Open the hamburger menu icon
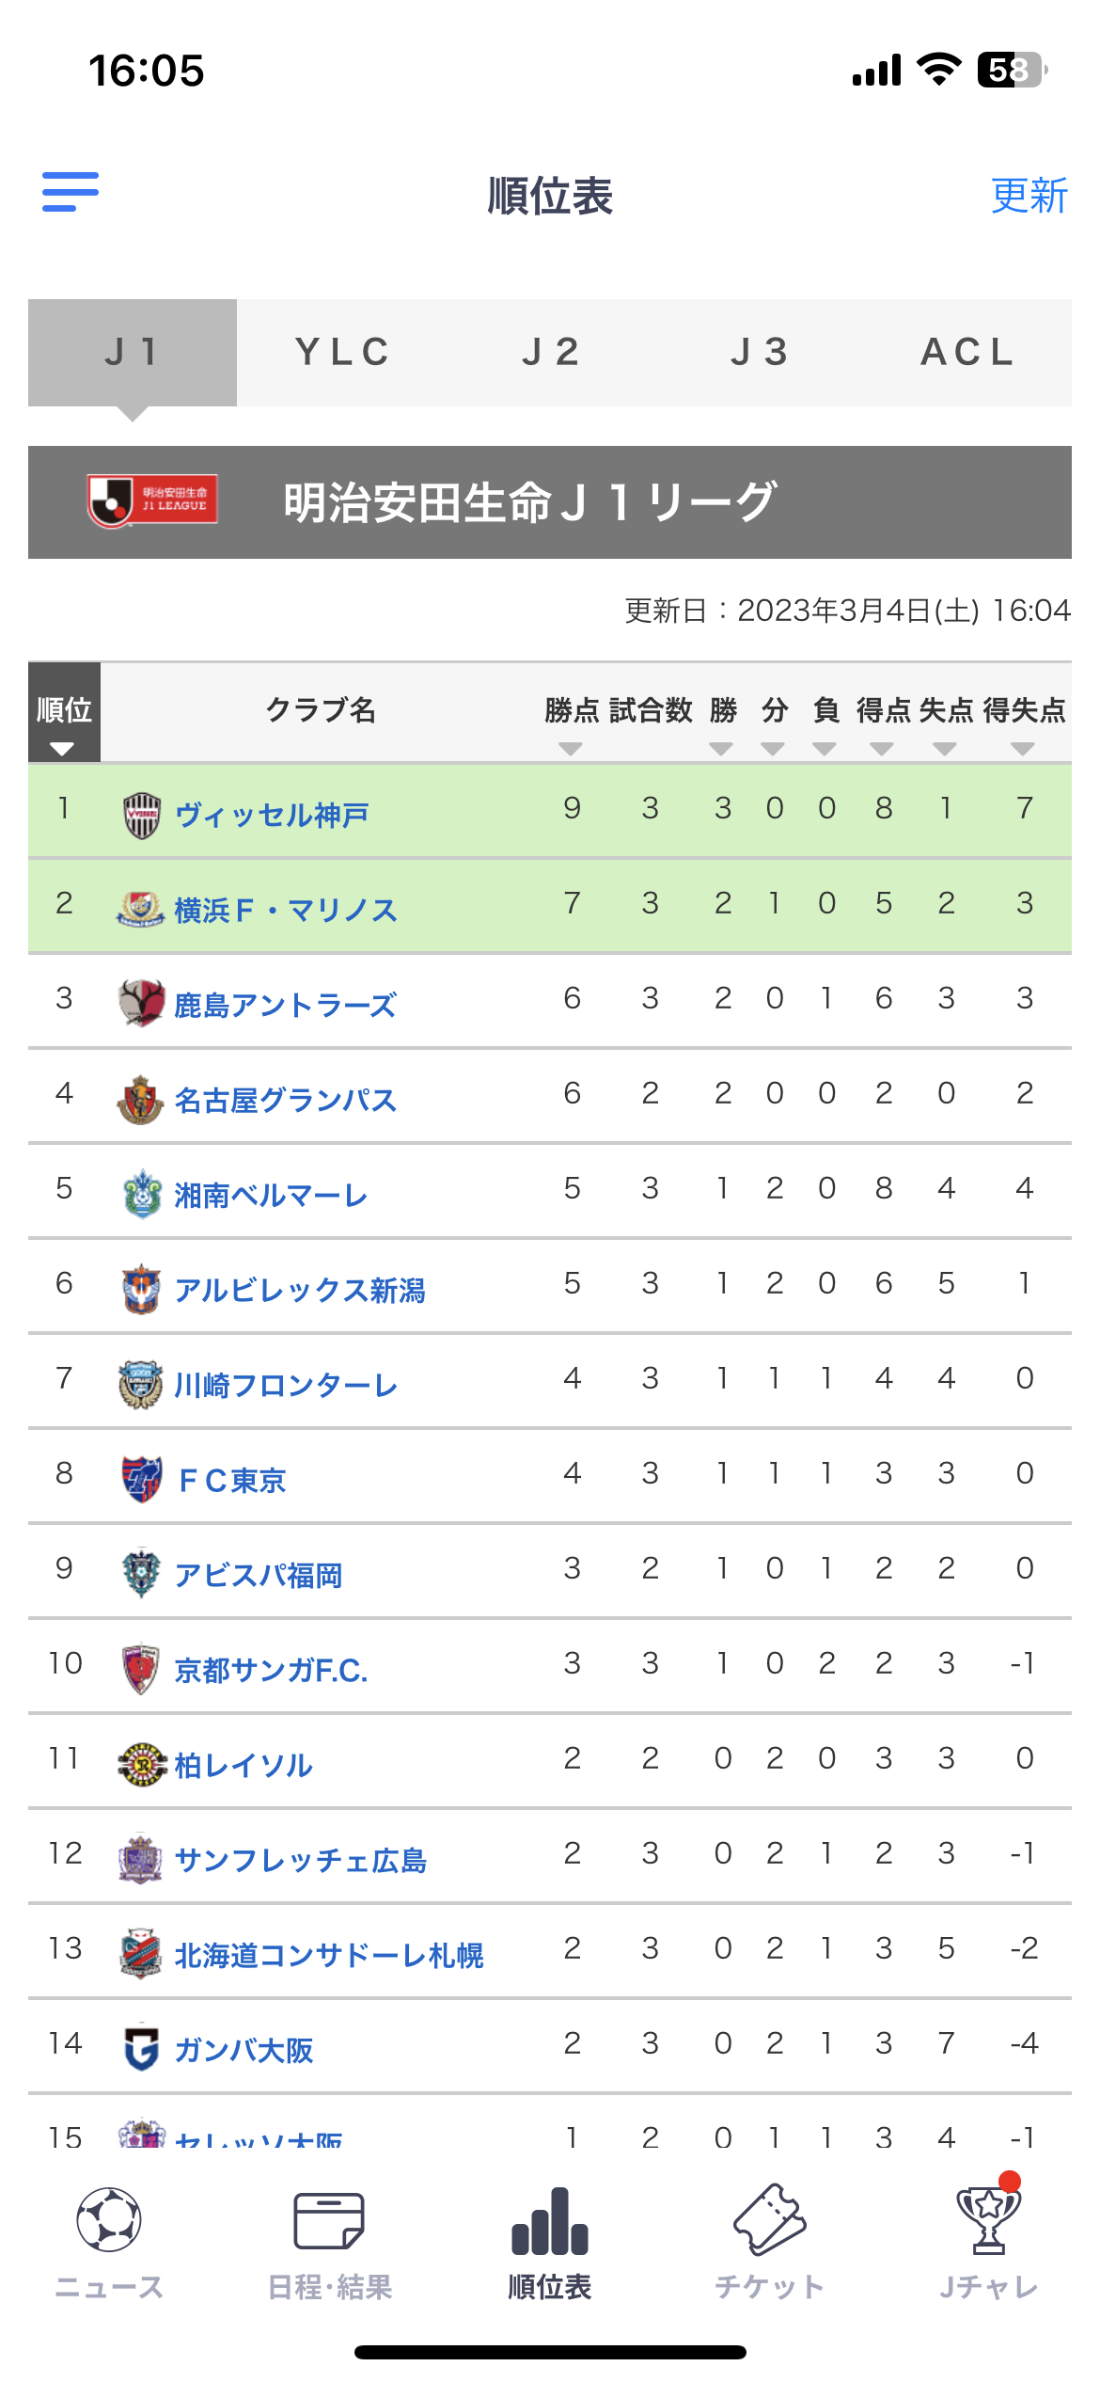1100x2382 pixels. tap(71, 192)
